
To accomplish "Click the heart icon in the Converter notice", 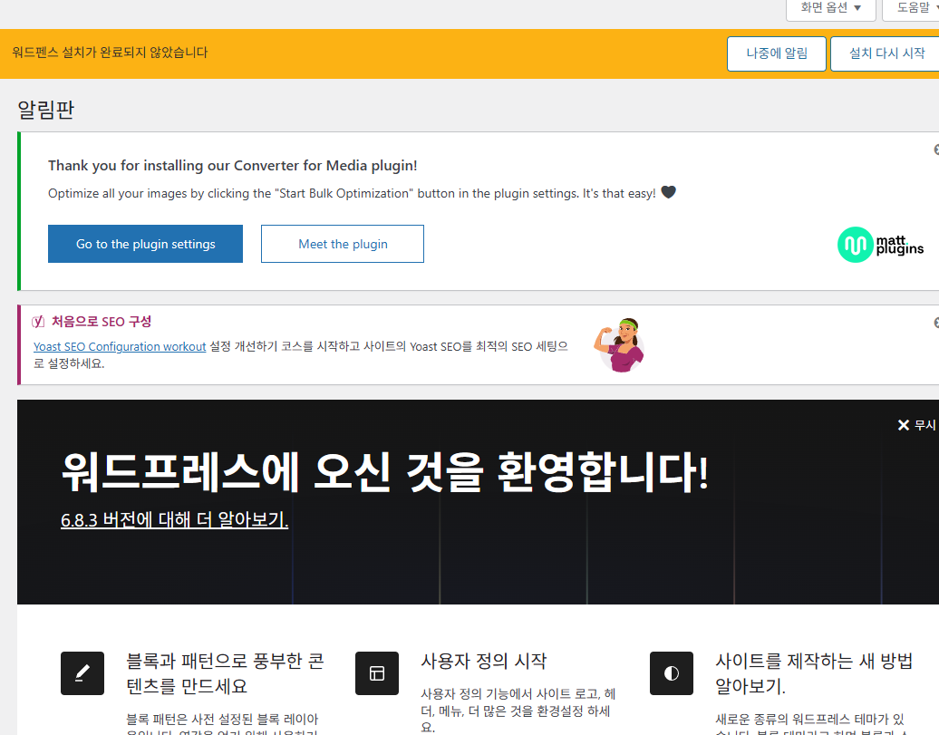I will tap(668, 192).
